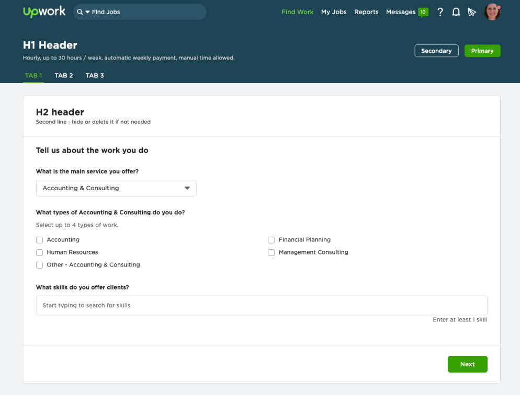Open the notifications bell icon
Viewport: 520px width, 395px height.
[456, 12]
